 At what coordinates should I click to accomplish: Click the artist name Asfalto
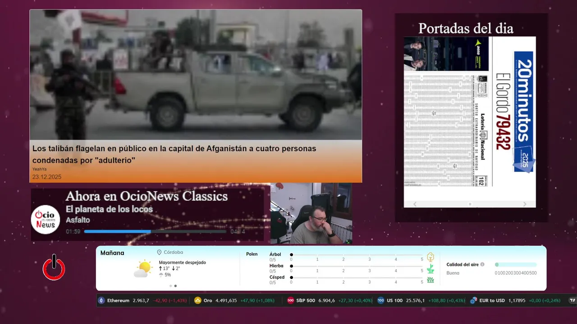78,220
